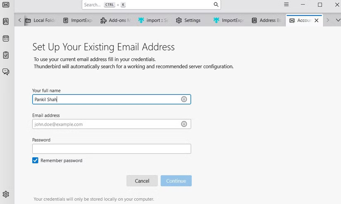Switch to the first ImportExport tab
Screen dimensions: 341x204
[78, 20]
